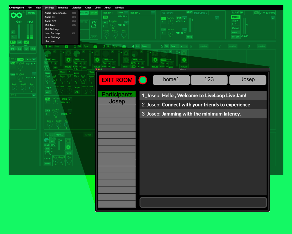Click the track 1b stop button icon
292x234 pixels.
click(x=68, y=141)
